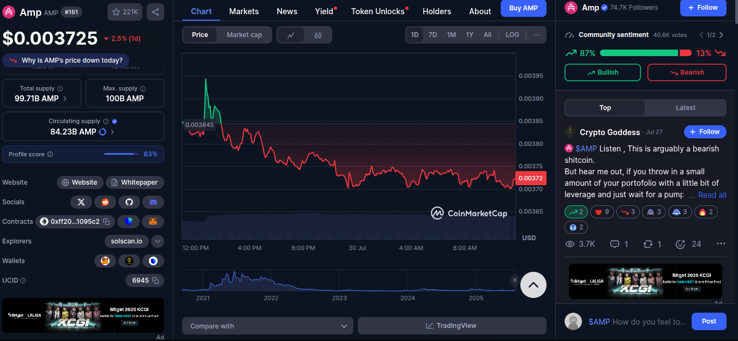The height and width of the screenshot is (341, 738).
Task: Open the Token Unlocks tab
Action: click(378, 11)
